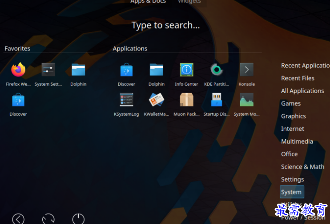Screen dimensions: 330x224
Task: Show the Recent Files category
Action: (x=298, y=78)
